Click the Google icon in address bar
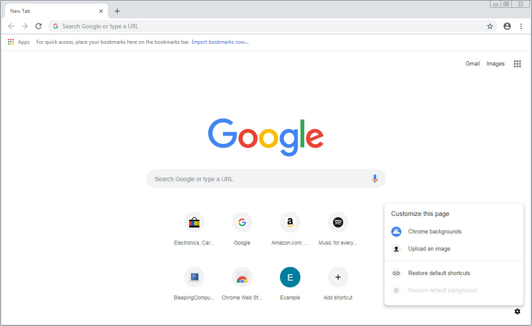 coord(56,26)
